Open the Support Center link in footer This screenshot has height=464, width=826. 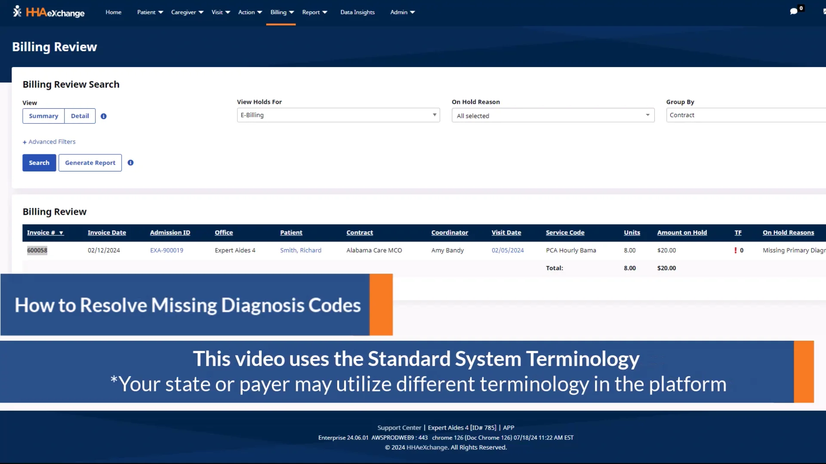click(398, 427)
